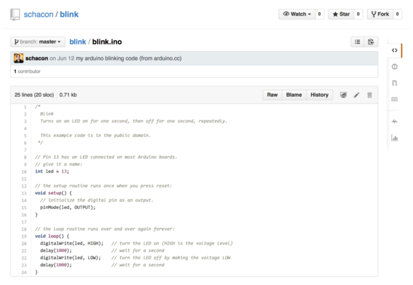This screenshot has width=413, height=285.
Task: Click the Star count number
Action: click(x=358, y=14)
